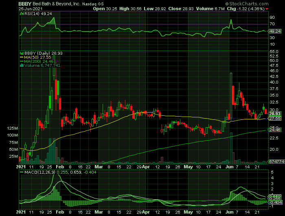
Task: Click 'Jun' on the price panel date axis
Action: 229,167
